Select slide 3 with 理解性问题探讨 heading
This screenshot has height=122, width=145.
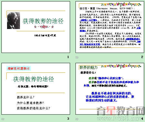(x=36, y=89)
